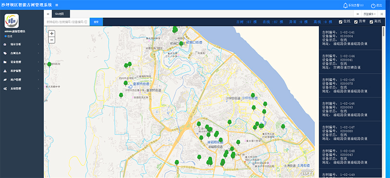Image resolution: width=390 pixels, height=178 pixels.
Task: Select tree marker above 沙坪坝街道 label
Action: [253, 96]
